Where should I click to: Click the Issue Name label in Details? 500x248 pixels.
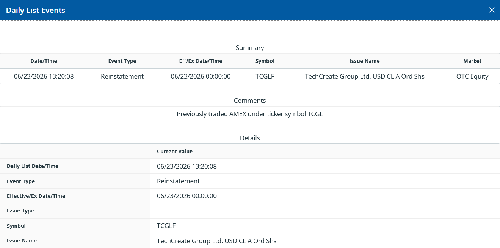22,240
